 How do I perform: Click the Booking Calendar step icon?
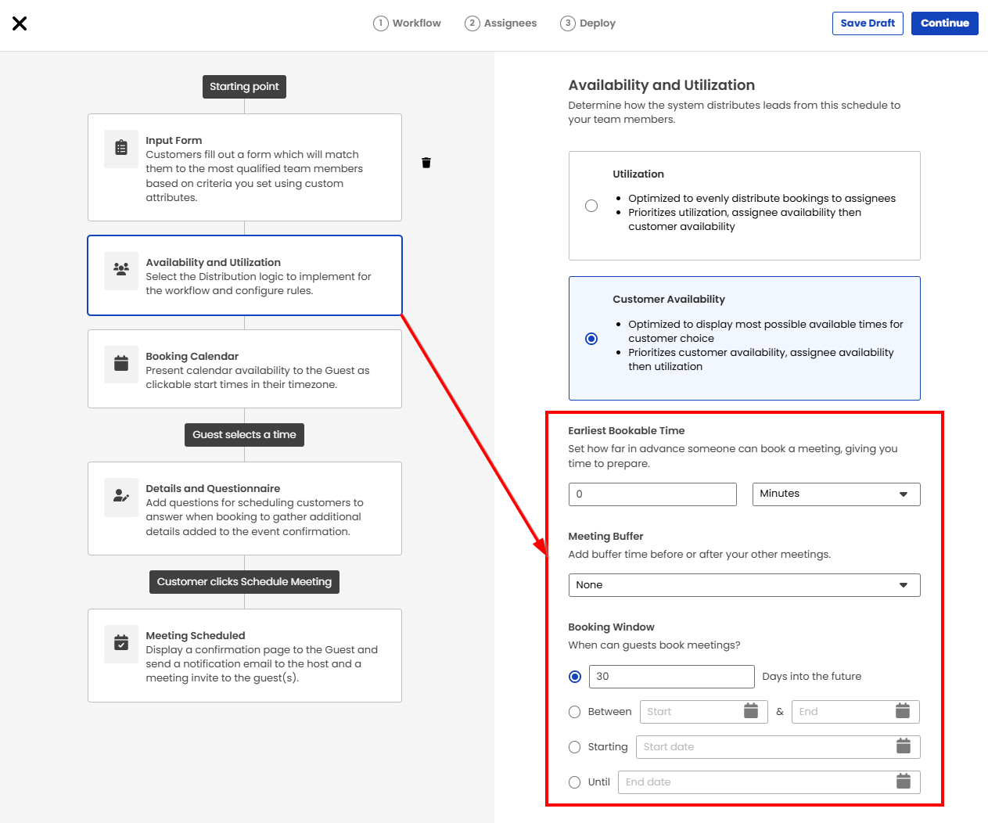(121, 363)
